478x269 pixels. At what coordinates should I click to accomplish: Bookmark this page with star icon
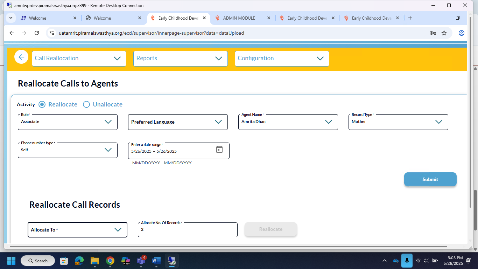point(444,33)
